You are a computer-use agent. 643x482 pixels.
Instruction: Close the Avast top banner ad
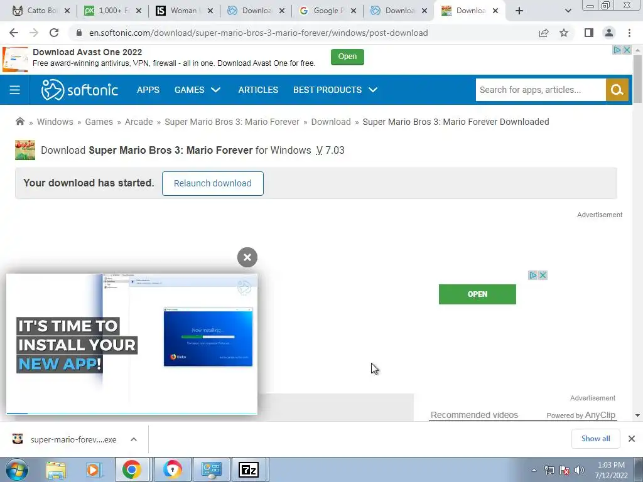[x=627, y=50]
